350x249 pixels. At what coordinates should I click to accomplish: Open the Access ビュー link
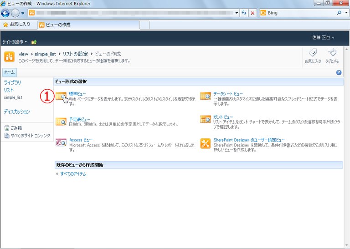click(x=81, y=140)
